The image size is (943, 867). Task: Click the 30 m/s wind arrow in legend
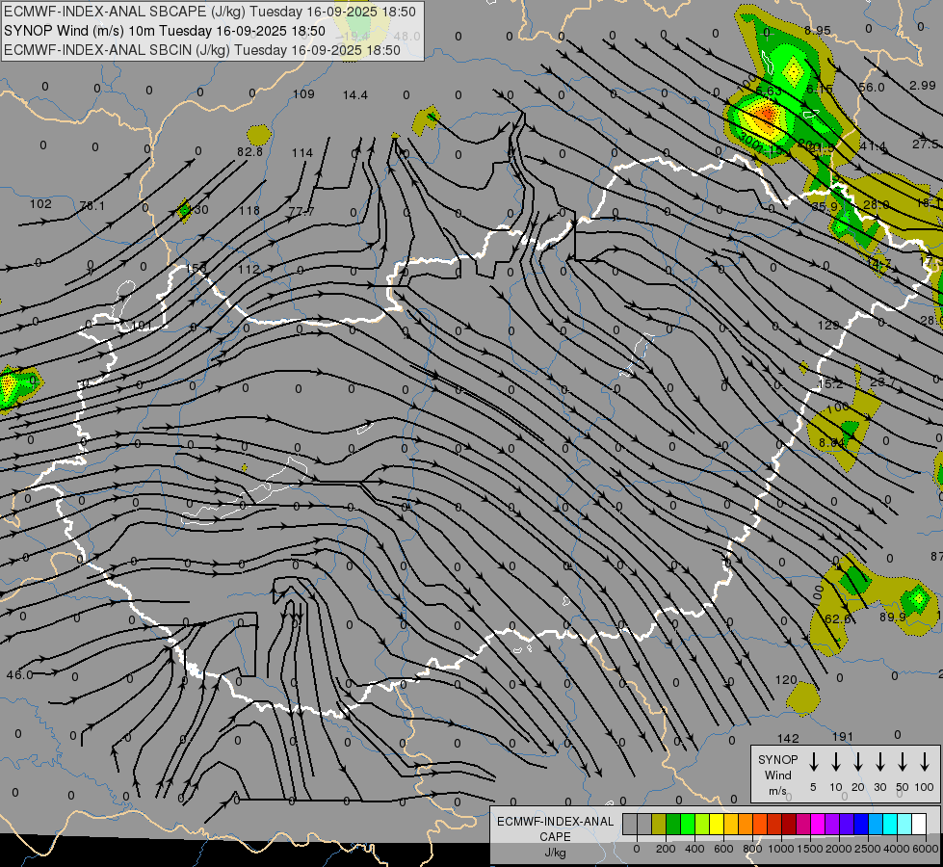[x=879, y=762]
